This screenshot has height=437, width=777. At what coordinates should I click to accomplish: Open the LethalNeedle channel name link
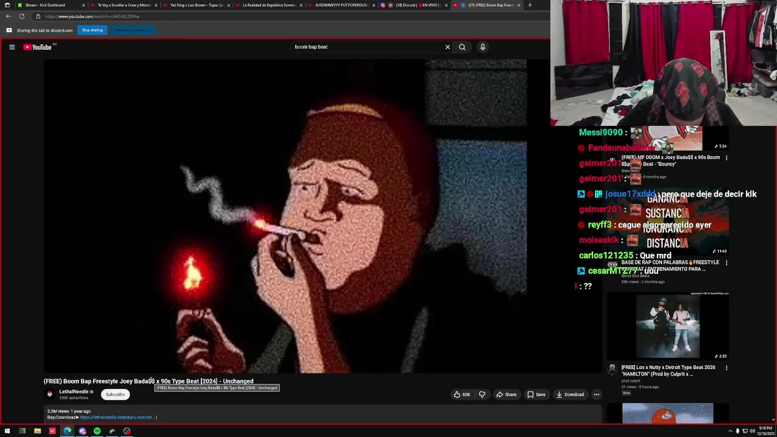[x=73, y=391]
